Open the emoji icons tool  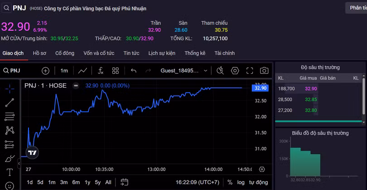click(10, 186)
